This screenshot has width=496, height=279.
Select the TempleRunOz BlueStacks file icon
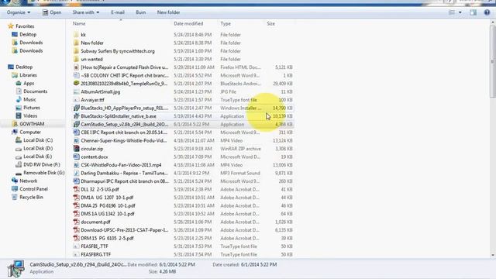[76, 84]
